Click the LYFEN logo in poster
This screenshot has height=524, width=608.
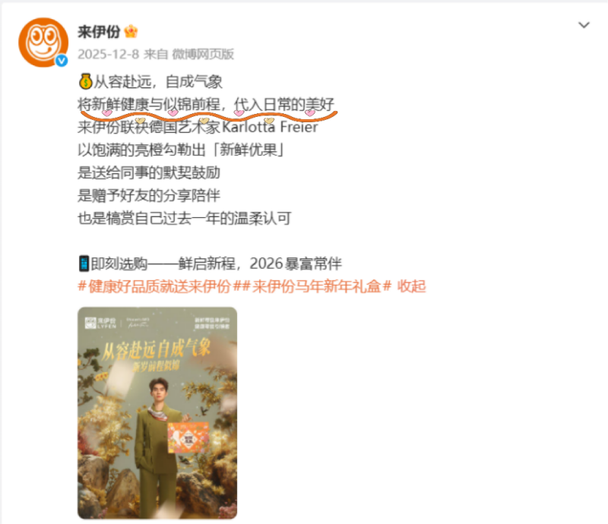[x=100, y=323]
